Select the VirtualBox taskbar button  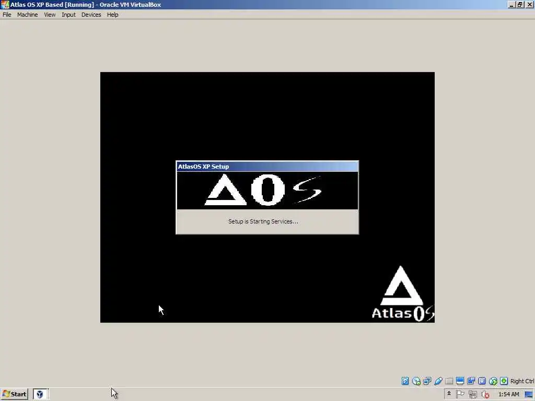tap(41, 394)
